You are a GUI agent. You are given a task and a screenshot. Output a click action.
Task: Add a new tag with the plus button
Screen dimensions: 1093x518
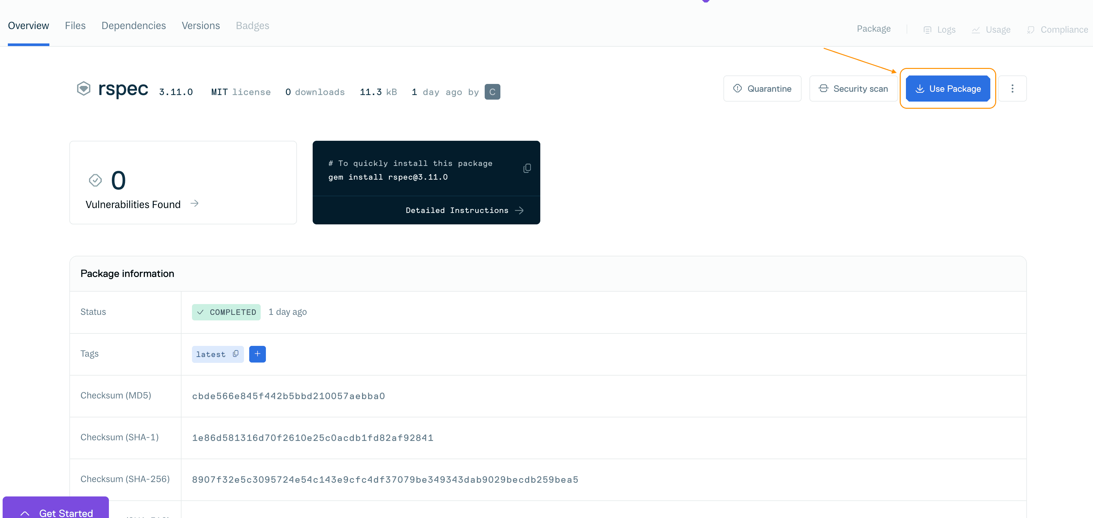tap(257, 354)
